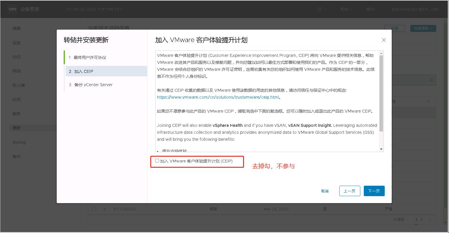Screen dimensions: 449x233
Task: Open the Administrator@SYL.CN user dropdown
Action: point(416,9)
